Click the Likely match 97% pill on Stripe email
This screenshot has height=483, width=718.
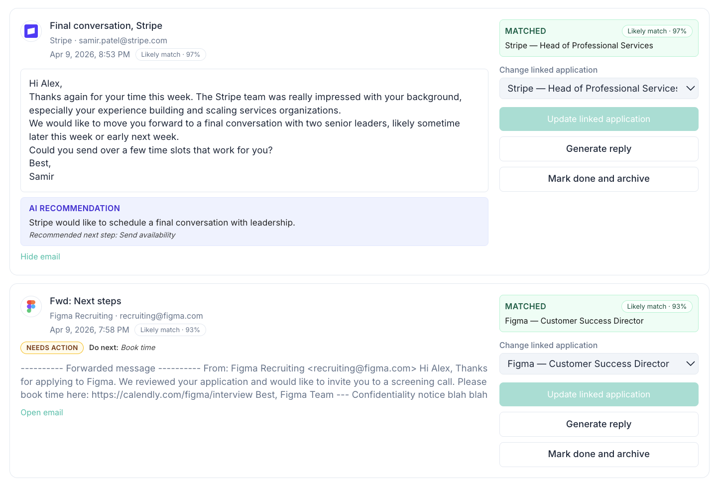[170, 54]
